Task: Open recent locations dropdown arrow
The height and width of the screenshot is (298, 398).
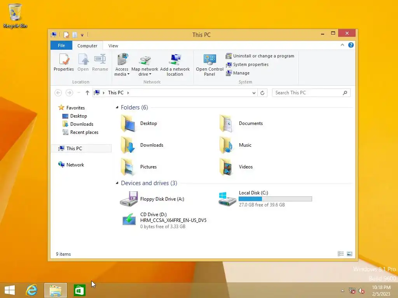Action: coord(79,93)
